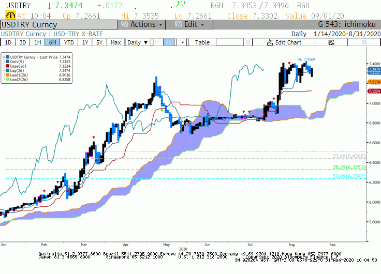Click the Edit Chart pencil icon
Image resolution: width=381 pixels, height=274 pixels.
[270, 42]
